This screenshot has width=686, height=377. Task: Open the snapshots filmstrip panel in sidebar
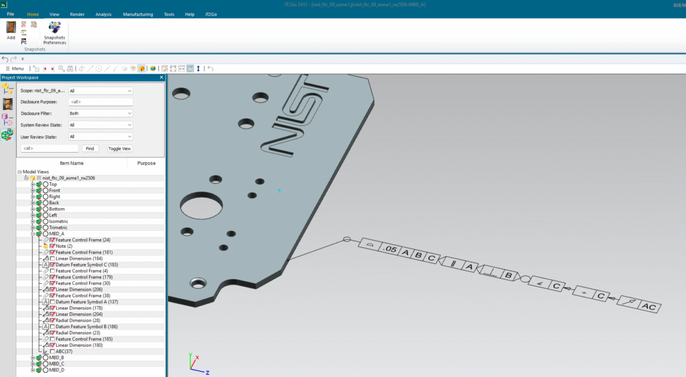tap(7, 104)
